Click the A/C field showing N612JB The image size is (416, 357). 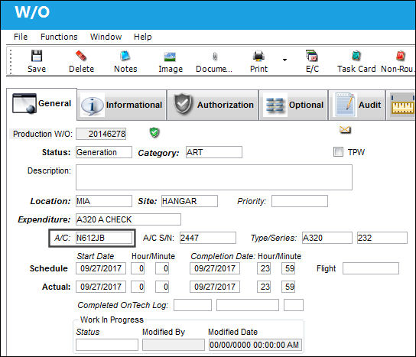point(104,238)
